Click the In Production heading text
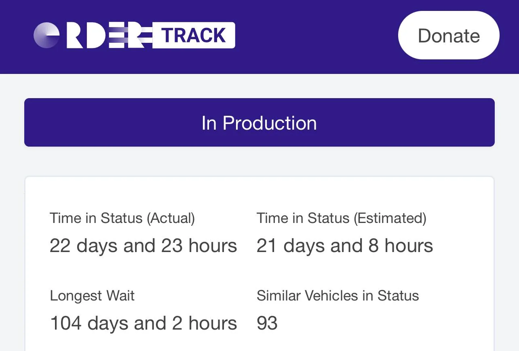Screen dimensions: 519x351 point(259,123)
